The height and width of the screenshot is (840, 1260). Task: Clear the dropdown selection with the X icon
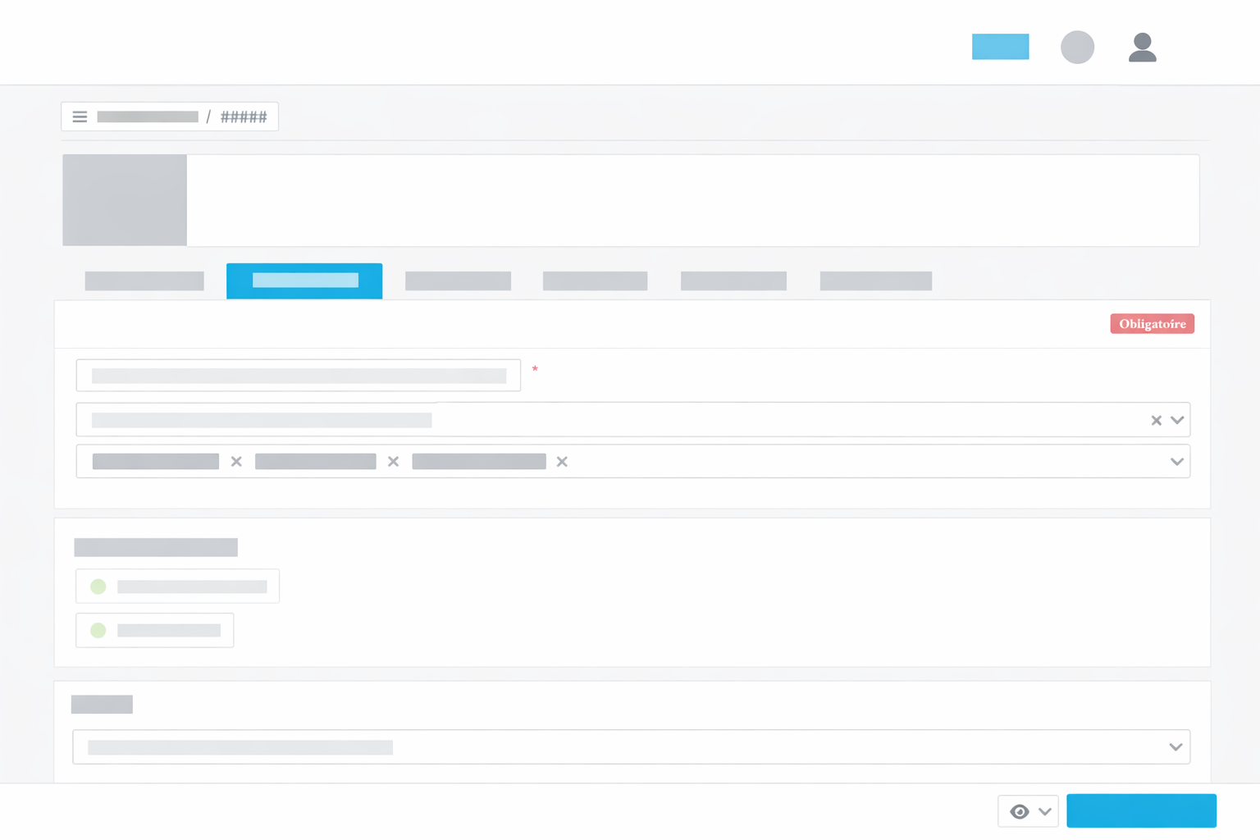pos(1155,419)
